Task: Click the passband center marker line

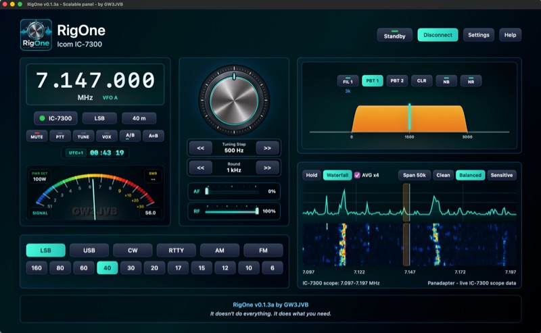Action: point(410,117)
